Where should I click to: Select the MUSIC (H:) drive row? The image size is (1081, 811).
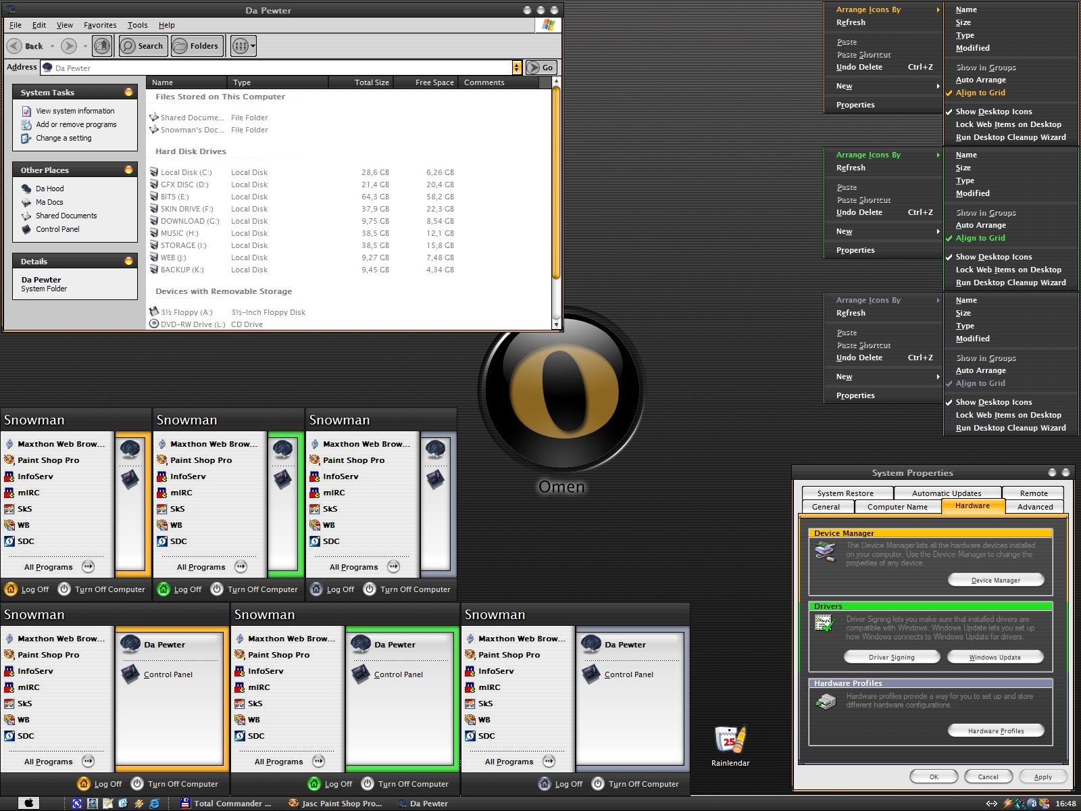pyautogui.click(x=302, y=233)
